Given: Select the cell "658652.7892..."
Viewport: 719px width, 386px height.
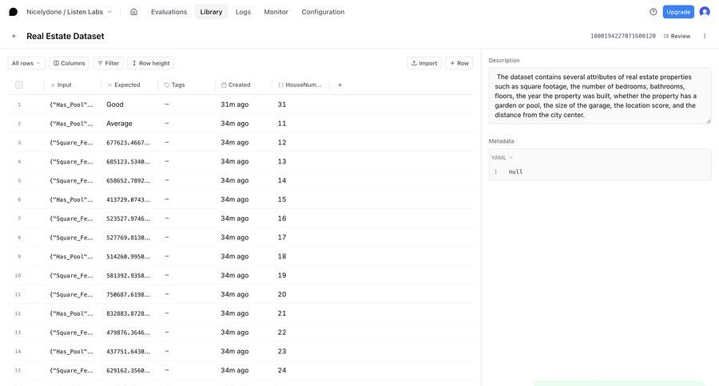Looking at the screenshot, I should tap(128, 180).
